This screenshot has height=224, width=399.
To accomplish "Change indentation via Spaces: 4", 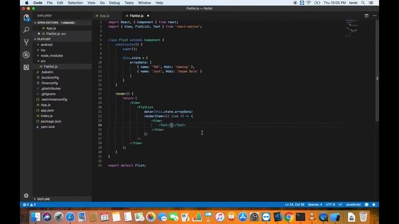I will click(x=315, y=205).
